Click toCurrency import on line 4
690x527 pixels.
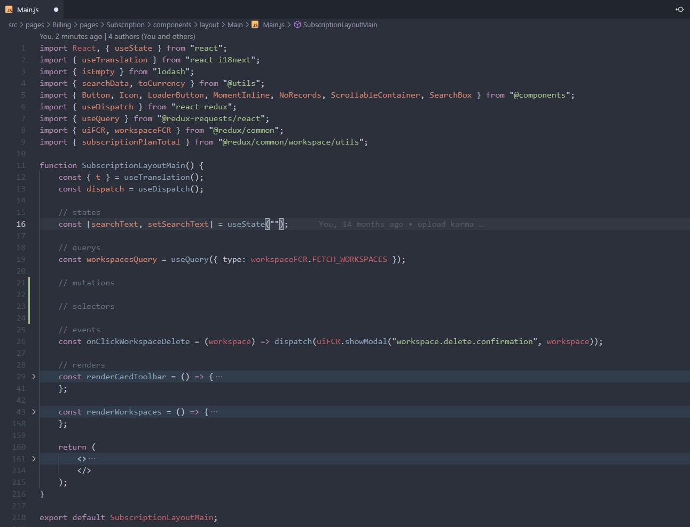[x=162, y=83]
